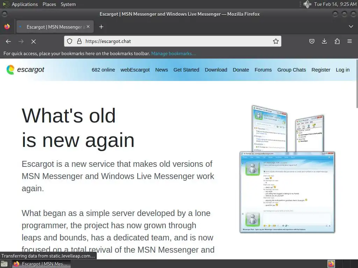Open the Pocket save icon
358x268 pixels.
click(312, 41)
